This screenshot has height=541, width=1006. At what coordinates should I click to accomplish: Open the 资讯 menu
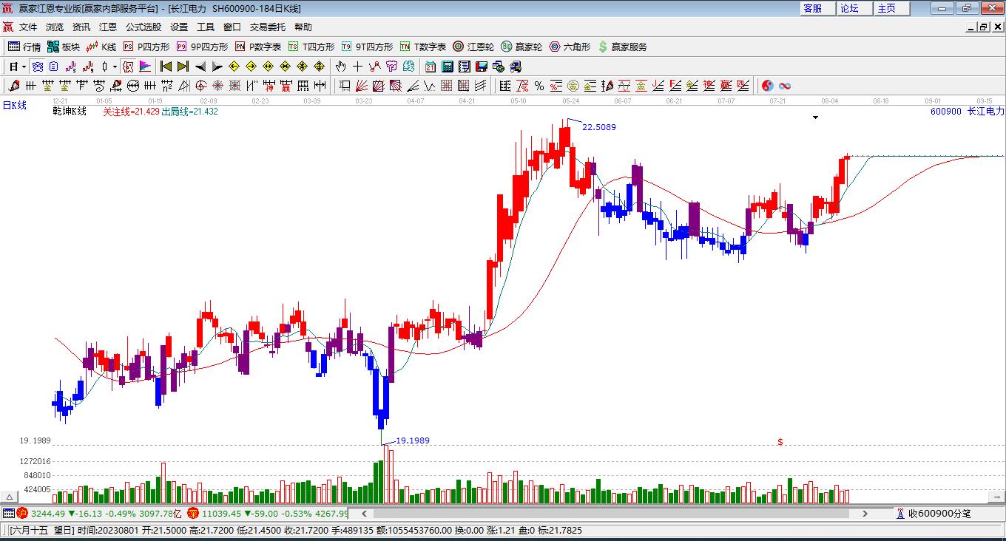[81, 27]
